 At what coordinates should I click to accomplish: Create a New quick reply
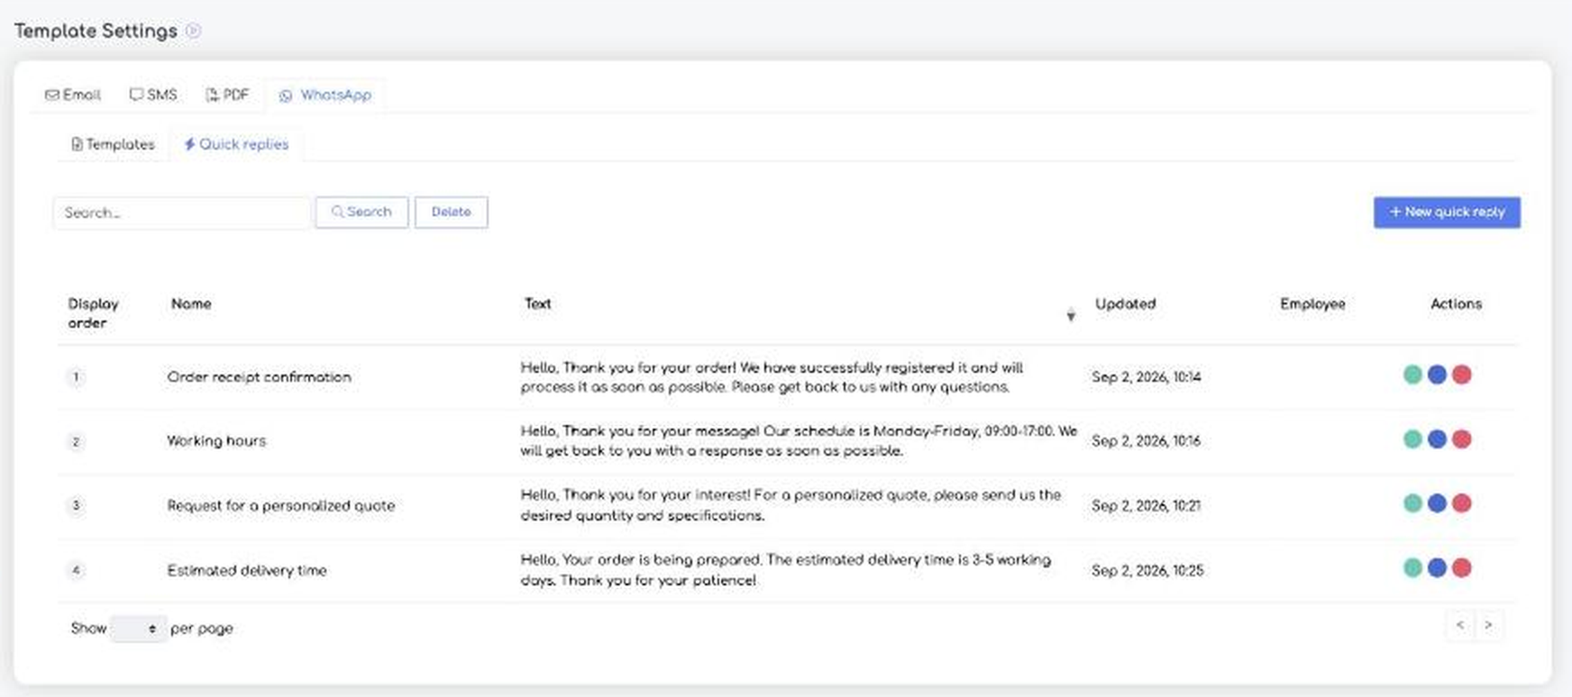[x=1447, y=213]
